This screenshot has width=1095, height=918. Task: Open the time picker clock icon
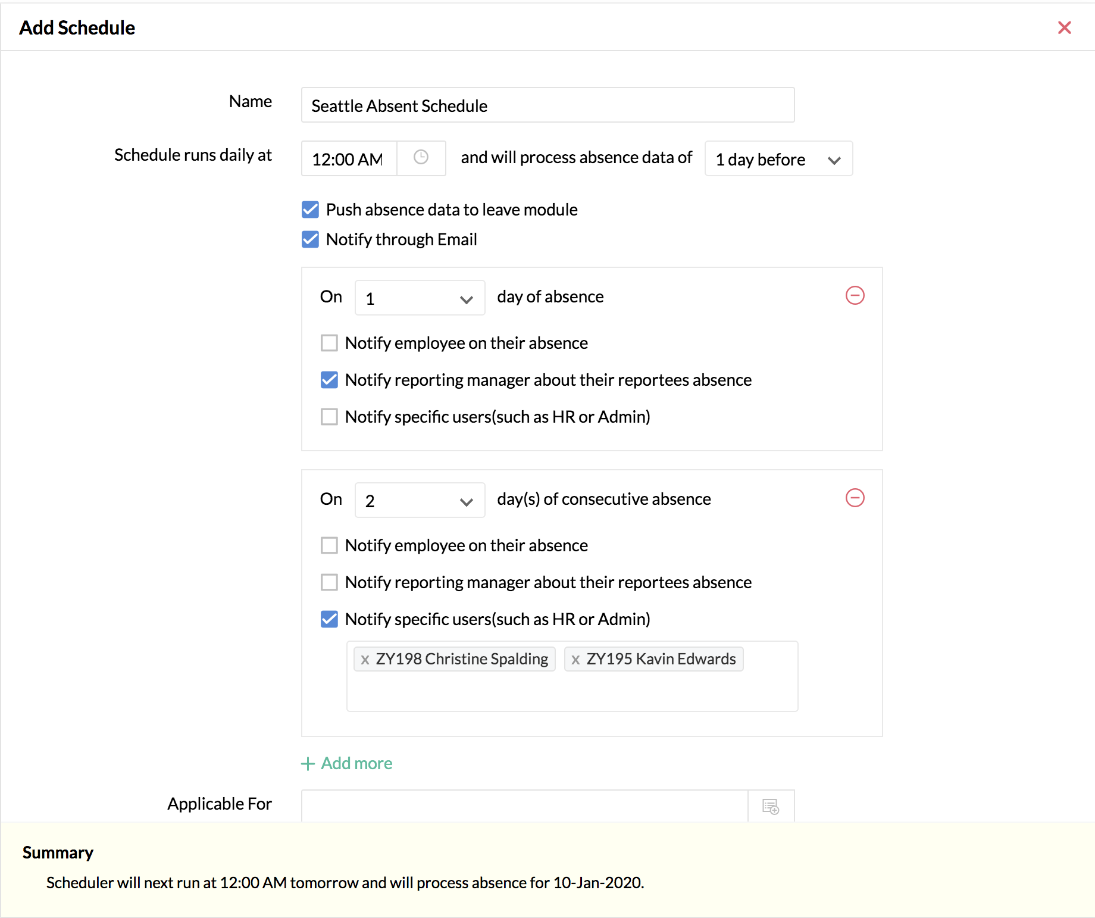(x=421, y=158)
